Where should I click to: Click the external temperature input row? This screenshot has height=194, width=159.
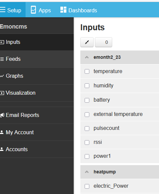[x=120, y=114]
